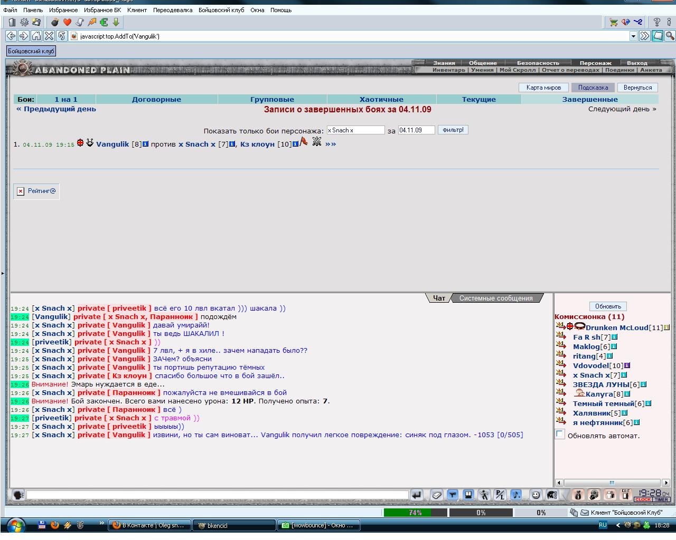This screenshot has height=540, width=676.
Task: Select the Хаотичные fights tab
Action: click(x=381, y=99)
